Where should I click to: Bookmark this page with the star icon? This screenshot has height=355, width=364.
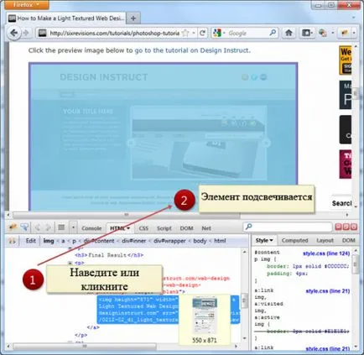(185, 33)
